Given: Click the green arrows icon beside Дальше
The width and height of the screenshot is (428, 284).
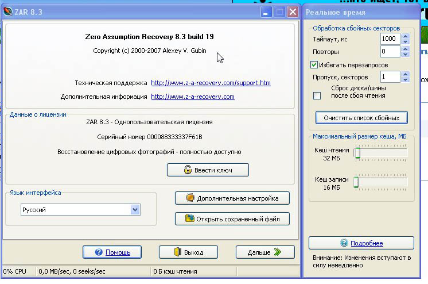Looking at the screenshot, I should pos(278,252).
